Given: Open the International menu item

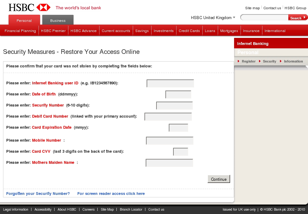Looking at the screenshot, I should [x=275, y=31].
